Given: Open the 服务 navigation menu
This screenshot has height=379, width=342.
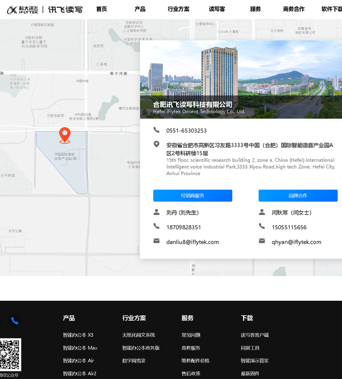Looking at the screenshot, I should tap(255, 9).
